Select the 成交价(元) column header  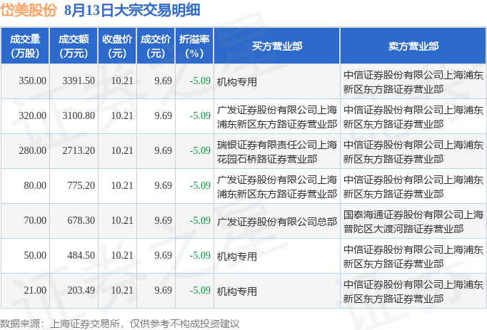click(x=156, y=46)
